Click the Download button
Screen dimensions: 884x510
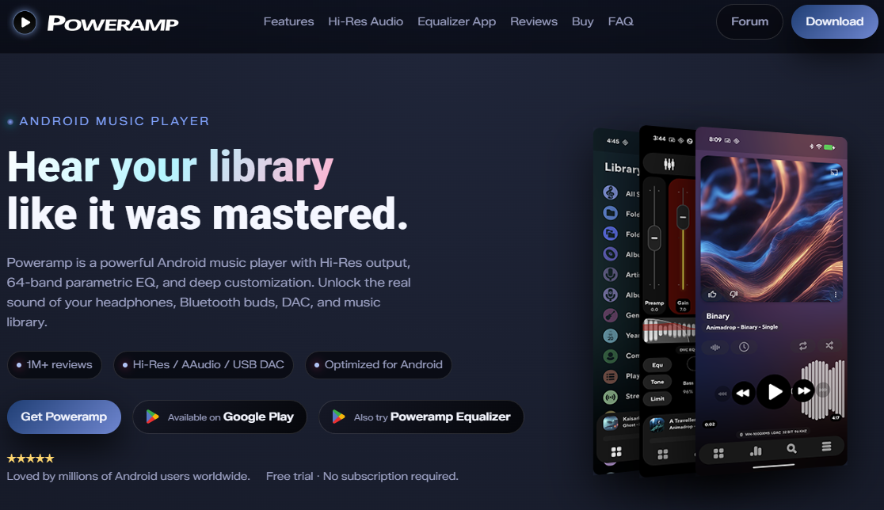click(834, 21)
